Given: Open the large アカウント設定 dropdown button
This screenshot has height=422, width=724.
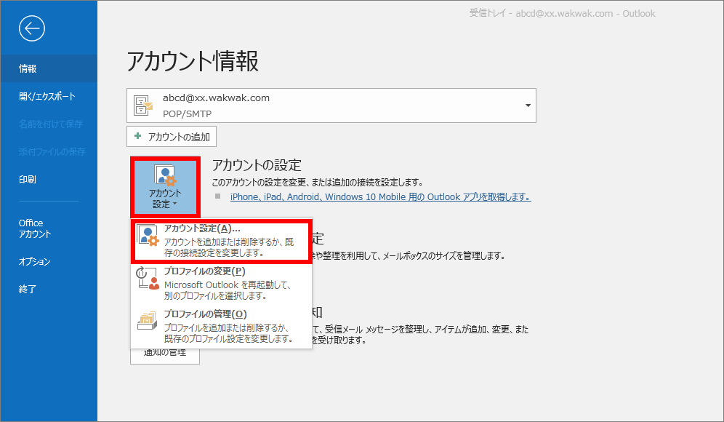Looking at the screenshot, I should tap(165, 187).
